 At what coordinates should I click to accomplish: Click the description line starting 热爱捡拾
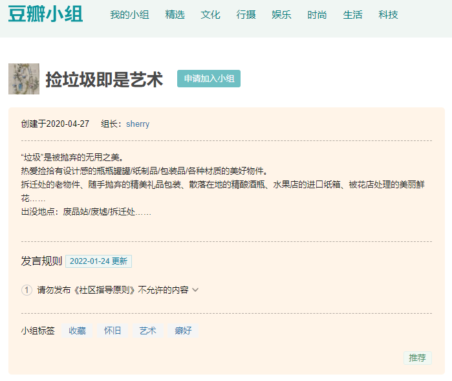pyautogui.click(x=145, y=171)
